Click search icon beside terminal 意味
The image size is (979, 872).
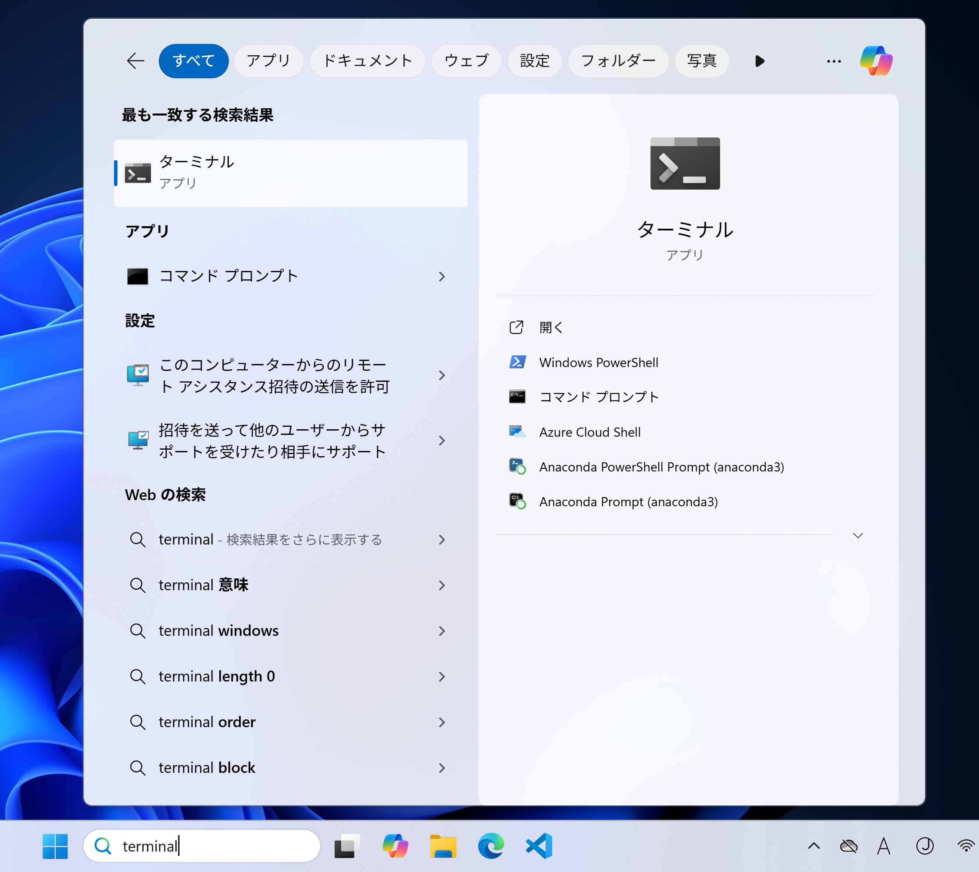[137, 585]
